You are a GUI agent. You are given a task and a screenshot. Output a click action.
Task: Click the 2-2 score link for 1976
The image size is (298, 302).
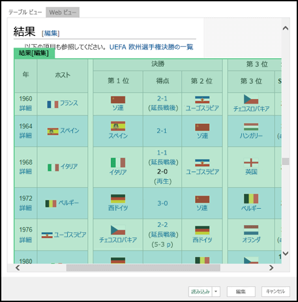click(x=162, y=225)
